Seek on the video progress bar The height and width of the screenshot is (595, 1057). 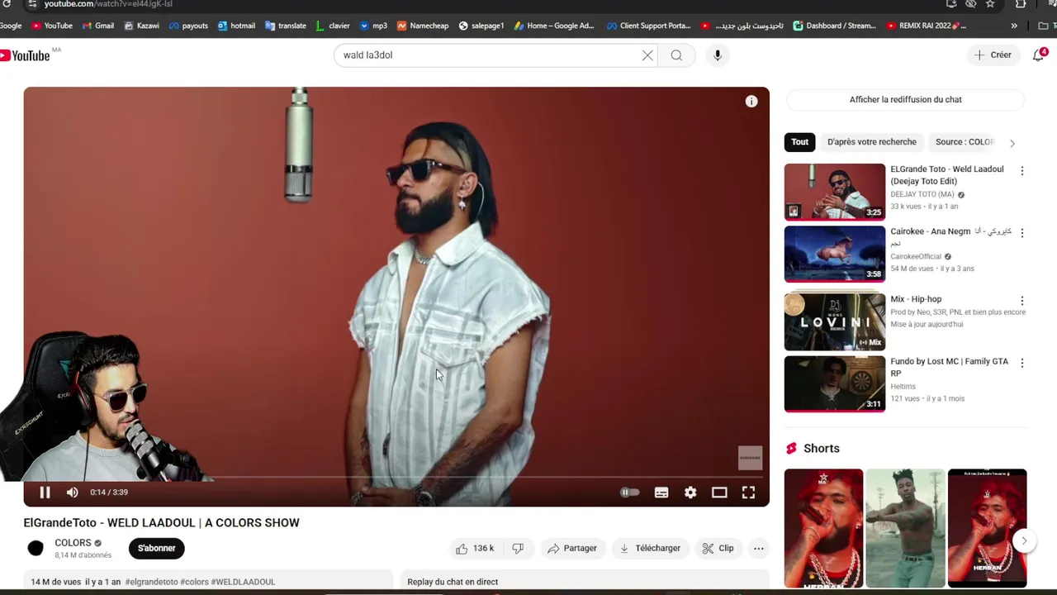396,478
